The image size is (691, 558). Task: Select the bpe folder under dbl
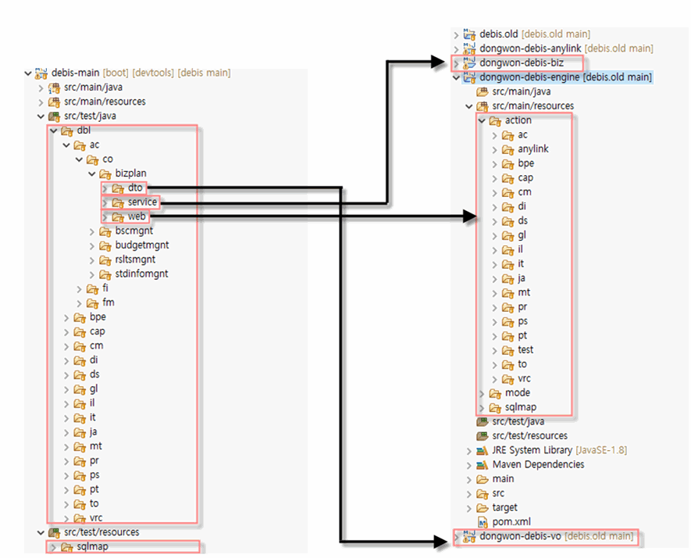tap(98, 317)
